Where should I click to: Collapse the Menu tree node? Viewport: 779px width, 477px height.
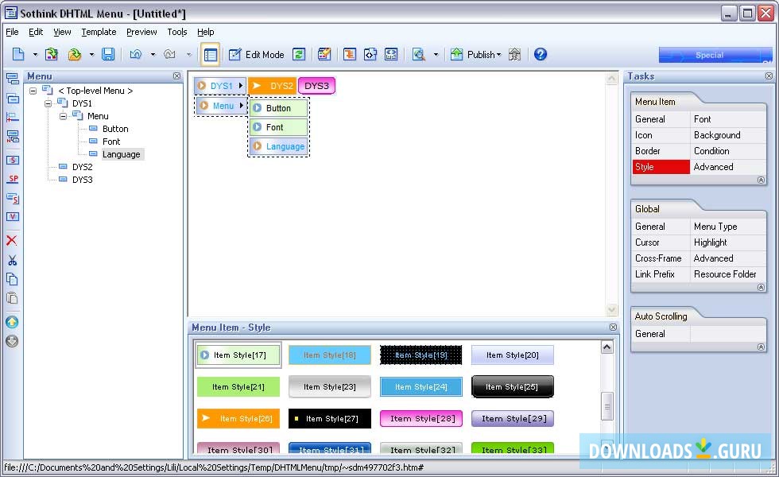(x=64, y=116)
